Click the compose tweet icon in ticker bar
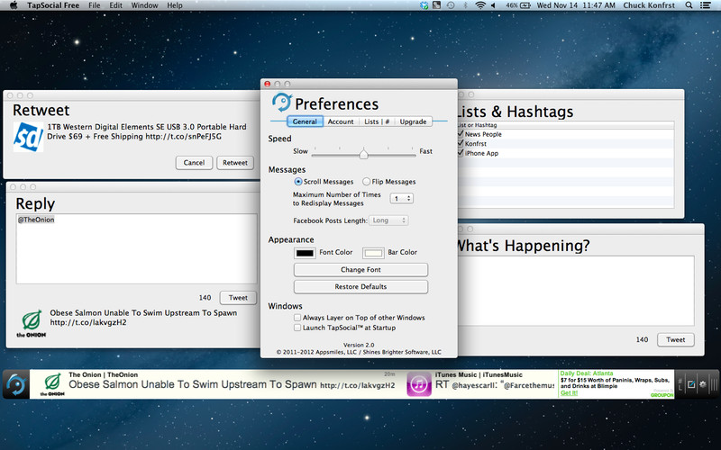This screenshot has width=721, height=450. [x=691, y=384]
